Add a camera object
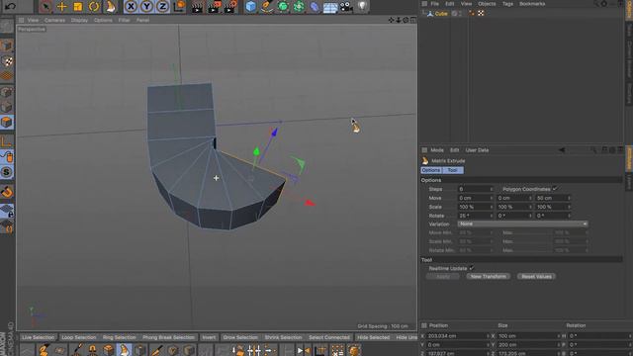 pos(346,7)
